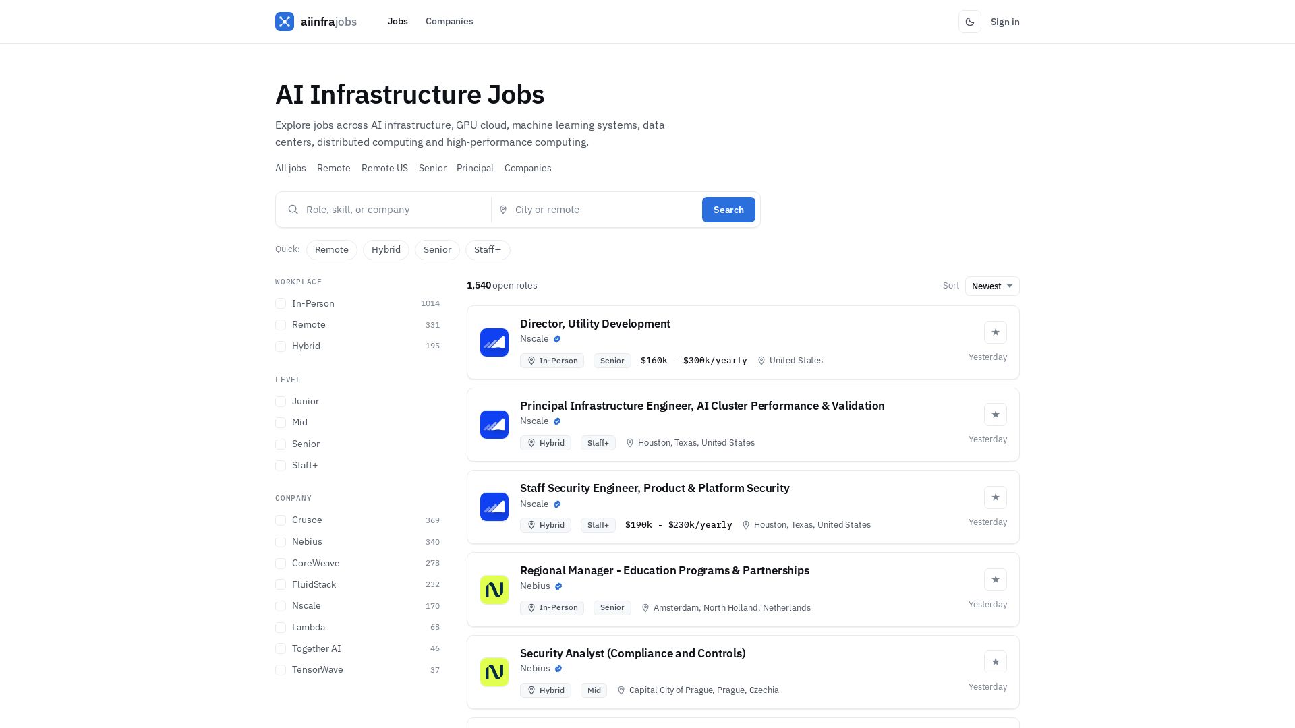Tick the Staff+ level checkbox

coord(281,466)
